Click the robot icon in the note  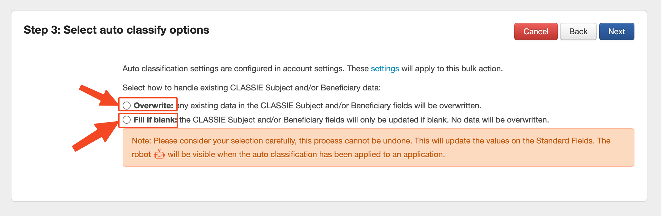(159, 154)
